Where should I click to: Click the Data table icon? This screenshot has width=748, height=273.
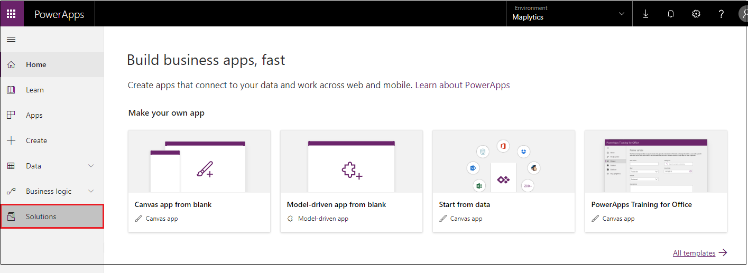click(11, 166)
